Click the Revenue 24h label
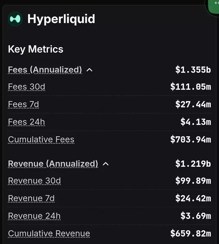219x244 pixels. [x=34, y=216]
